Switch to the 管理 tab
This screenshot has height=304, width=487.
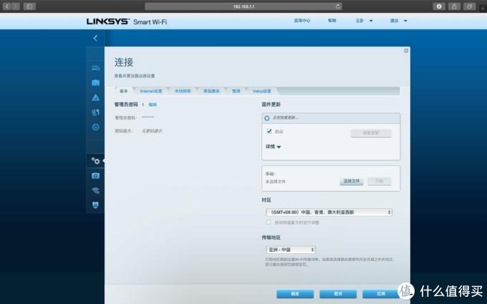point(236,91)
